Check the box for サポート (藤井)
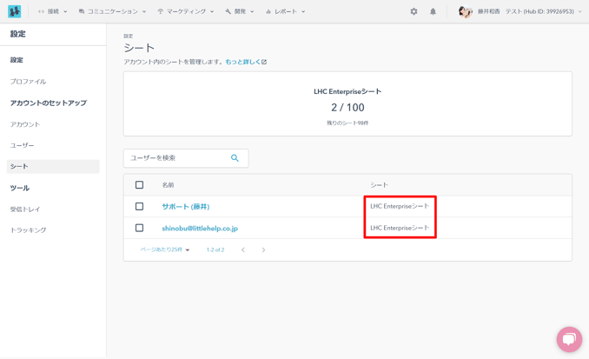Screen dimensions: 589x359 pos(139,207)
